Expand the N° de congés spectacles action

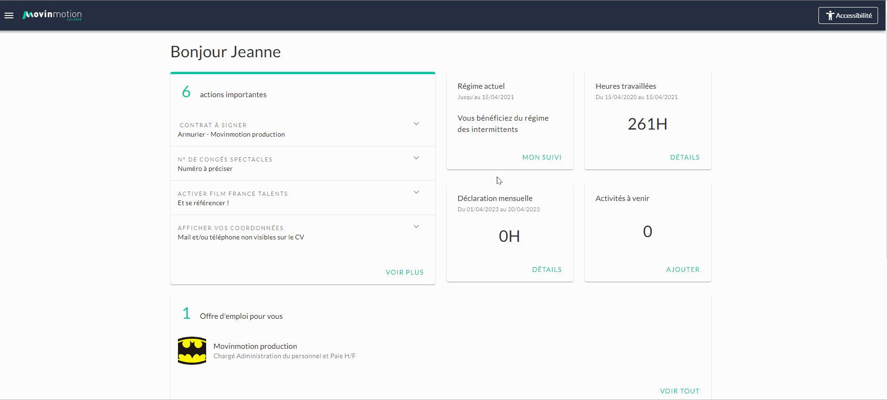416,158
